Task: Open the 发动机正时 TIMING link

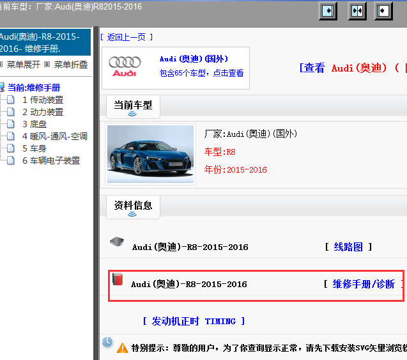Action: click(194, 321)
